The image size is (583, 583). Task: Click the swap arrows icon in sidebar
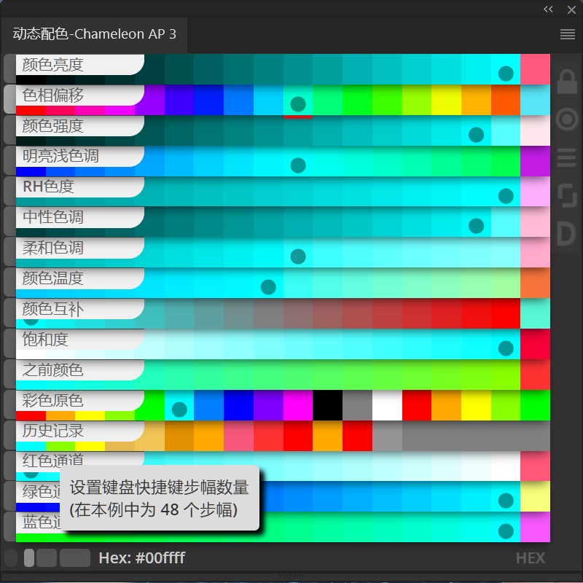tap(567, 195)
